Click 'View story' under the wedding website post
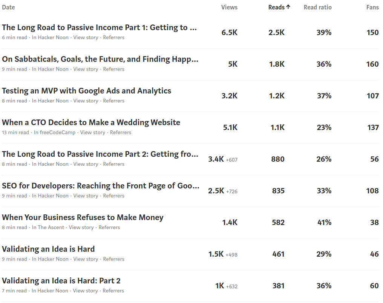383x303 pixels. coord(92,132)
